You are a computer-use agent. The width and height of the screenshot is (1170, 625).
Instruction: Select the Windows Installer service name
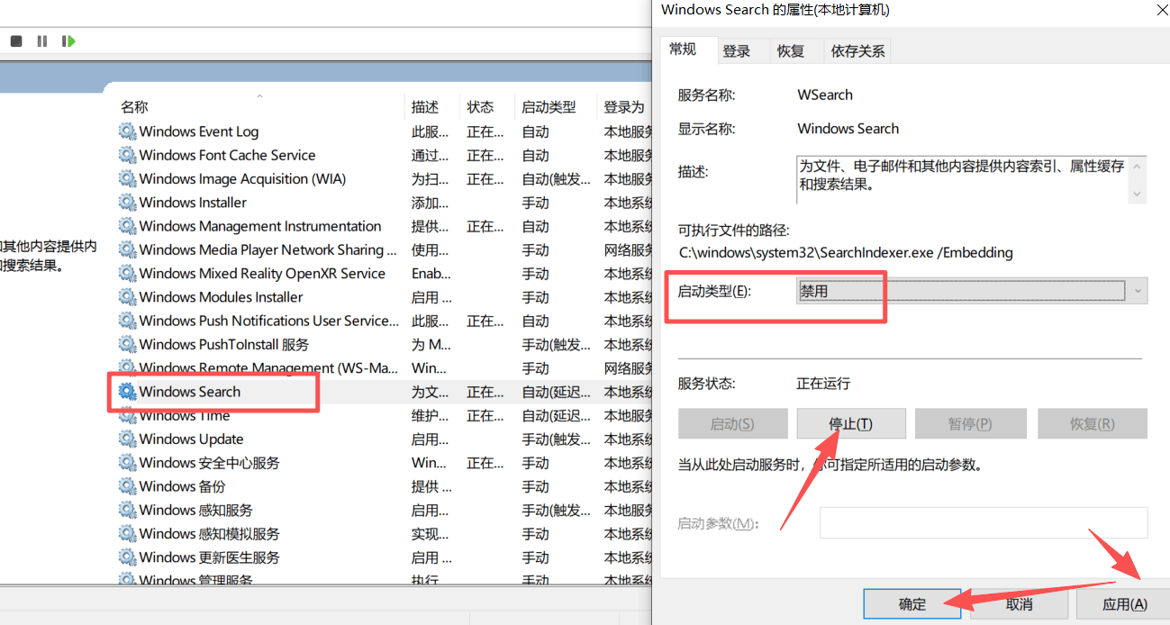(193, 203)
